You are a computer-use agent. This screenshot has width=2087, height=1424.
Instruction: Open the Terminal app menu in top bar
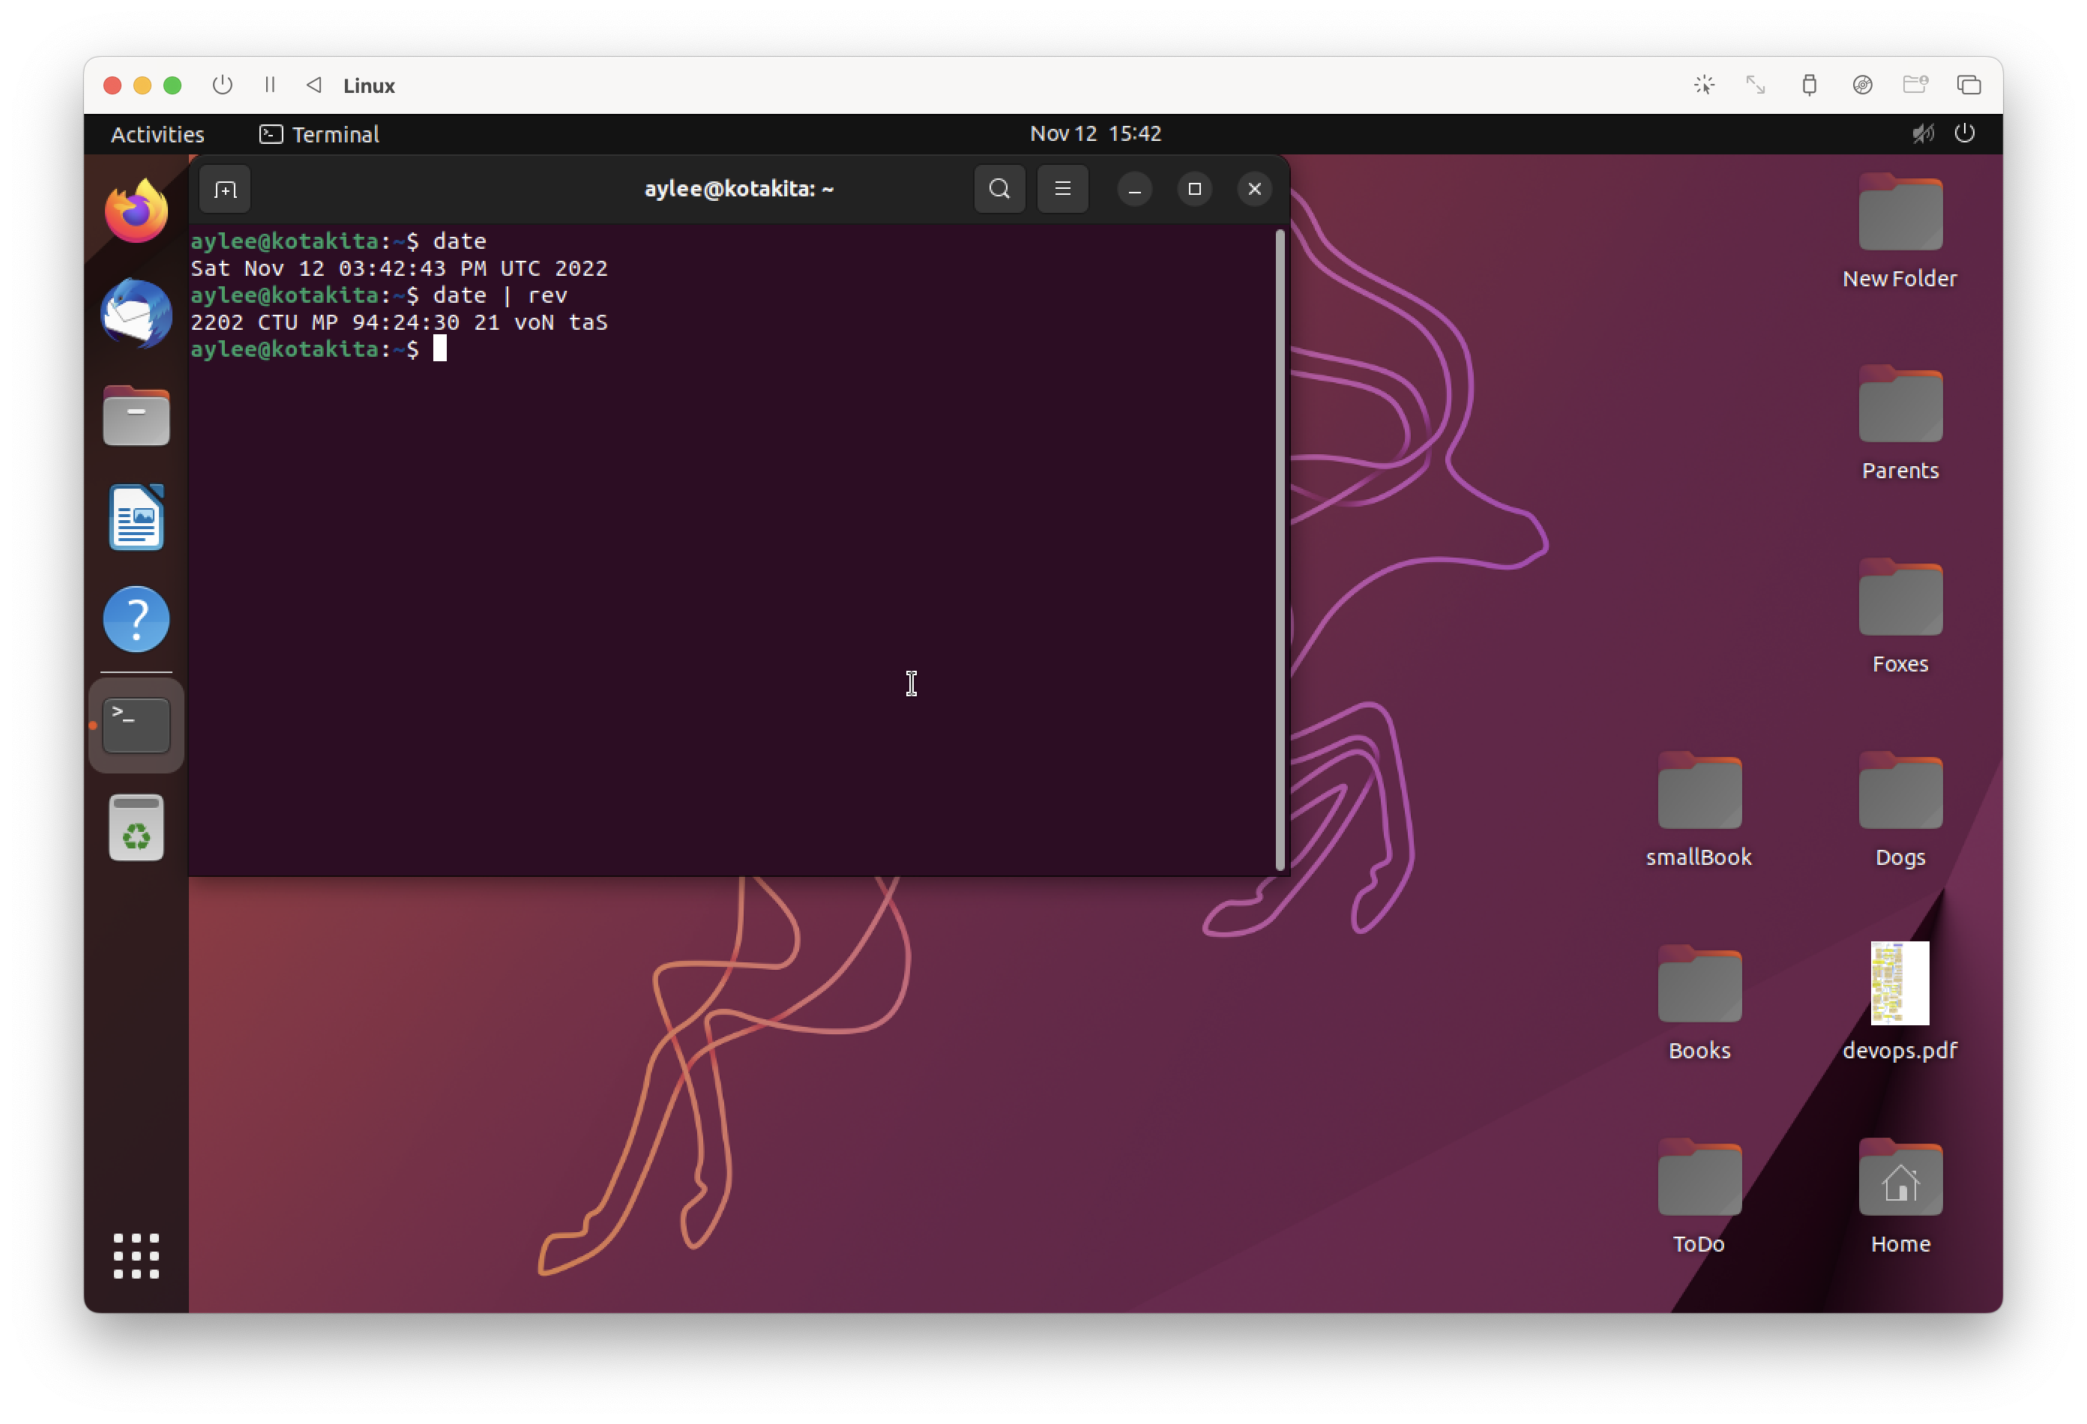tap(319, 133)
